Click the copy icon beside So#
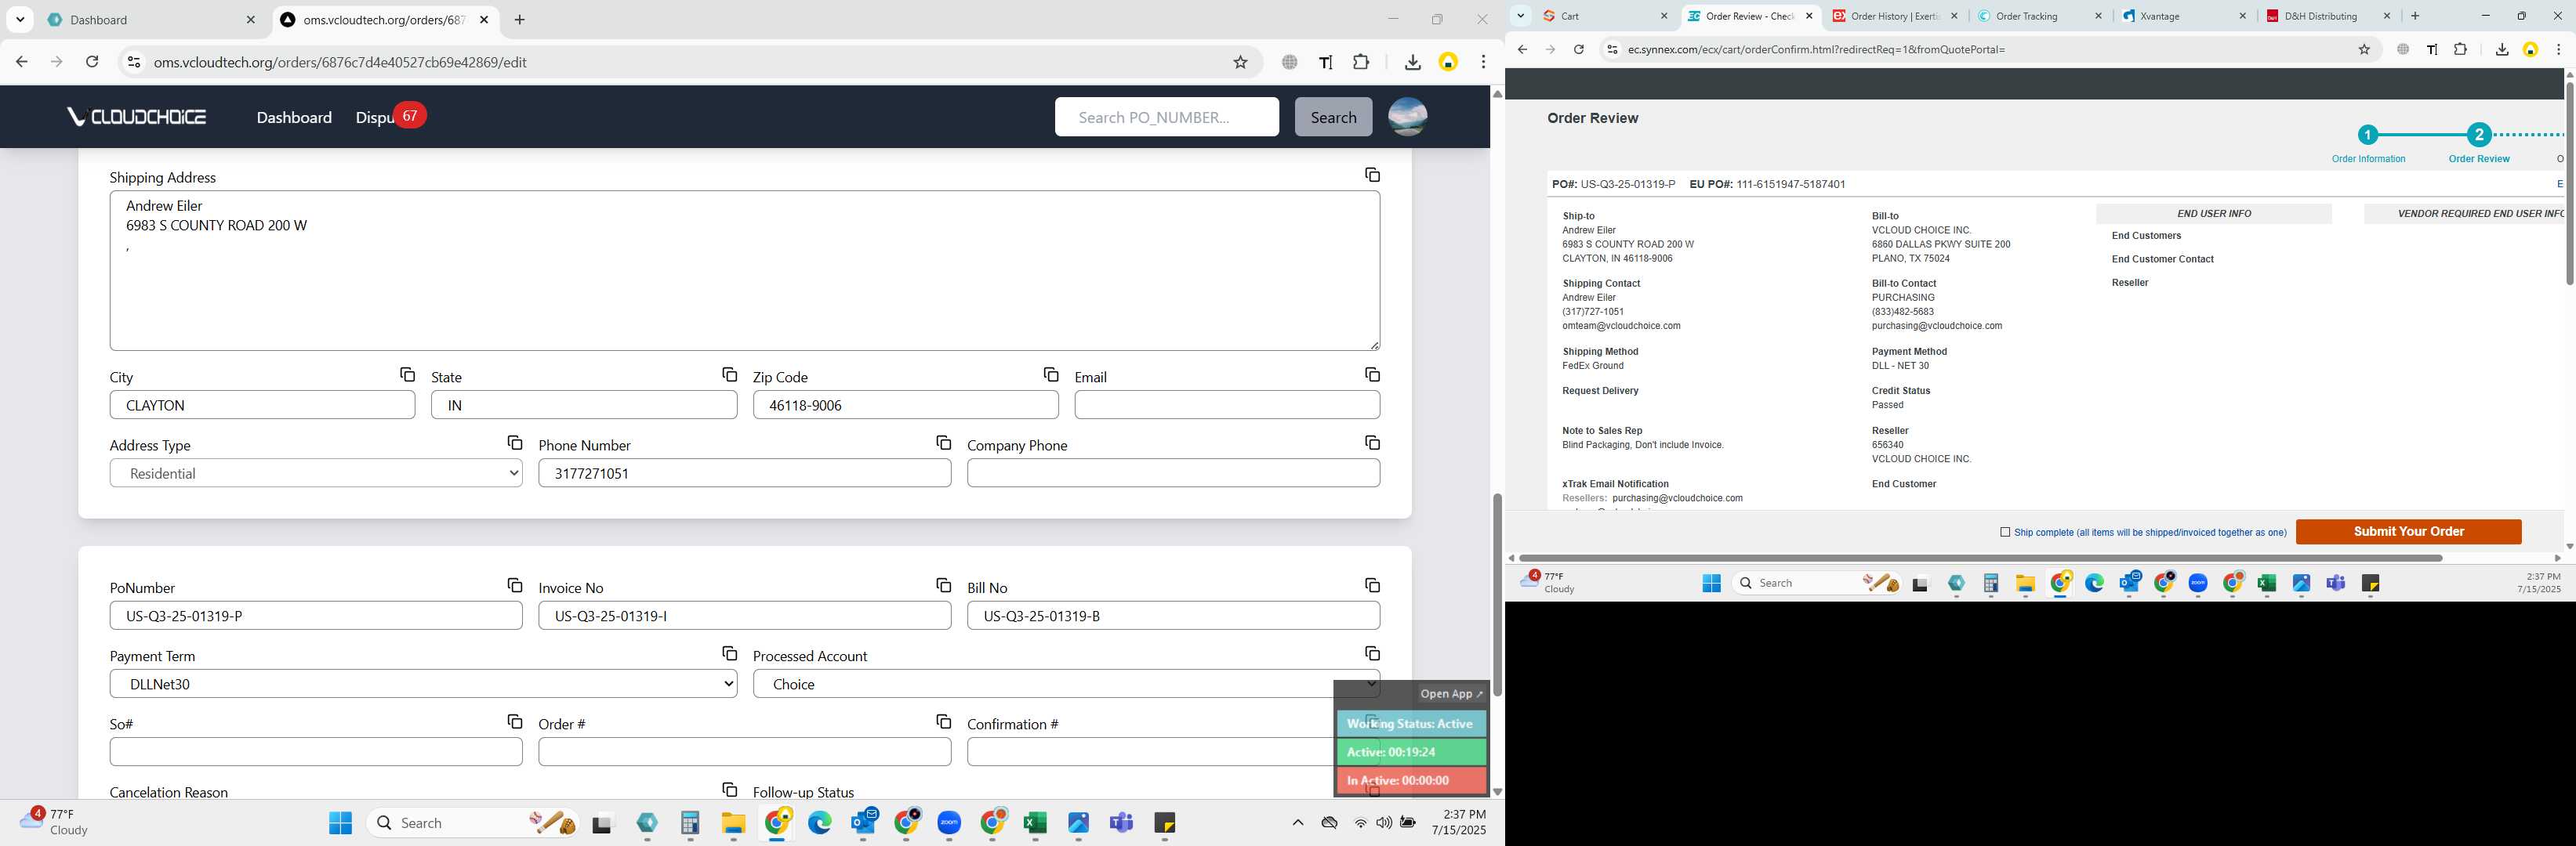This screenshot has width=2576, height=846. tap(514, 721)
